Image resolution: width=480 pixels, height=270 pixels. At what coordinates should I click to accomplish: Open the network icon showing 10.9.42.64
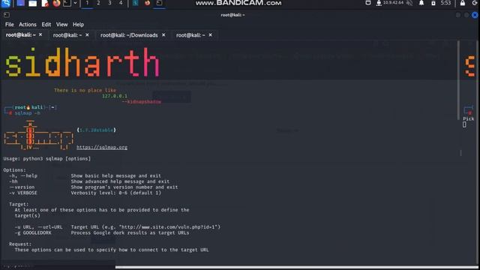click(390, 3)
